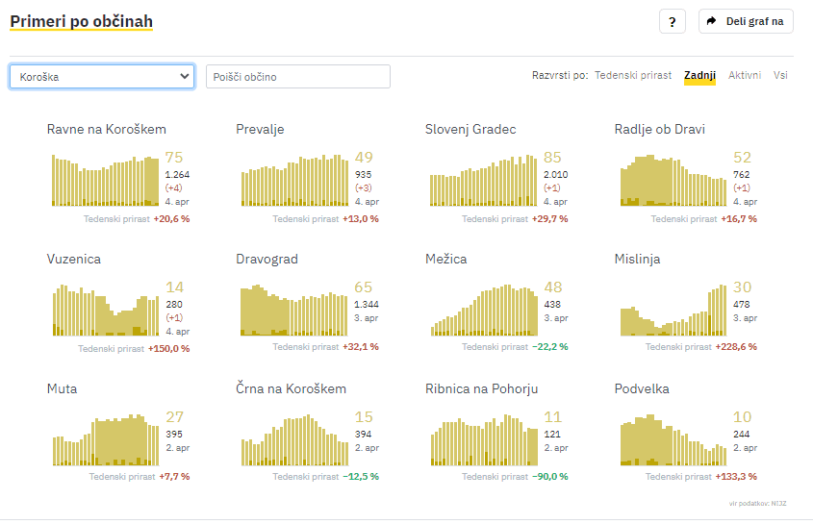Click the 'Primeri po občinah' heading link
The width and height of the screenshot is (813, 524).
pyautogui.click(x=81, y=21)
